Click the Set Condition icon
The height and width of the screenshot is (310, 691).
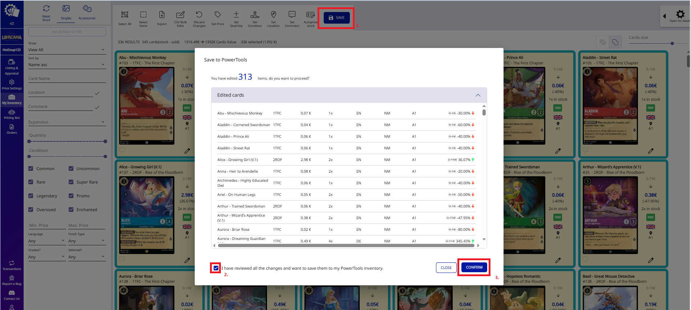pyautogui.click(x=255, y=15)
